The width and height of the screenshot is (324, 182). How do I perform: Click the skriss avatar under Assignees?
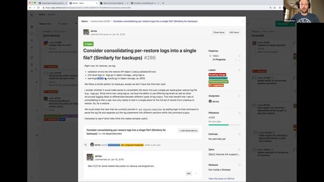[x=210, y=101]
